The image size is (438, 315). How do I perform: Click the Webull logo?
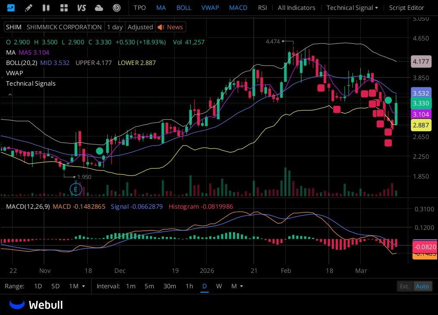(x=36, y=305)
